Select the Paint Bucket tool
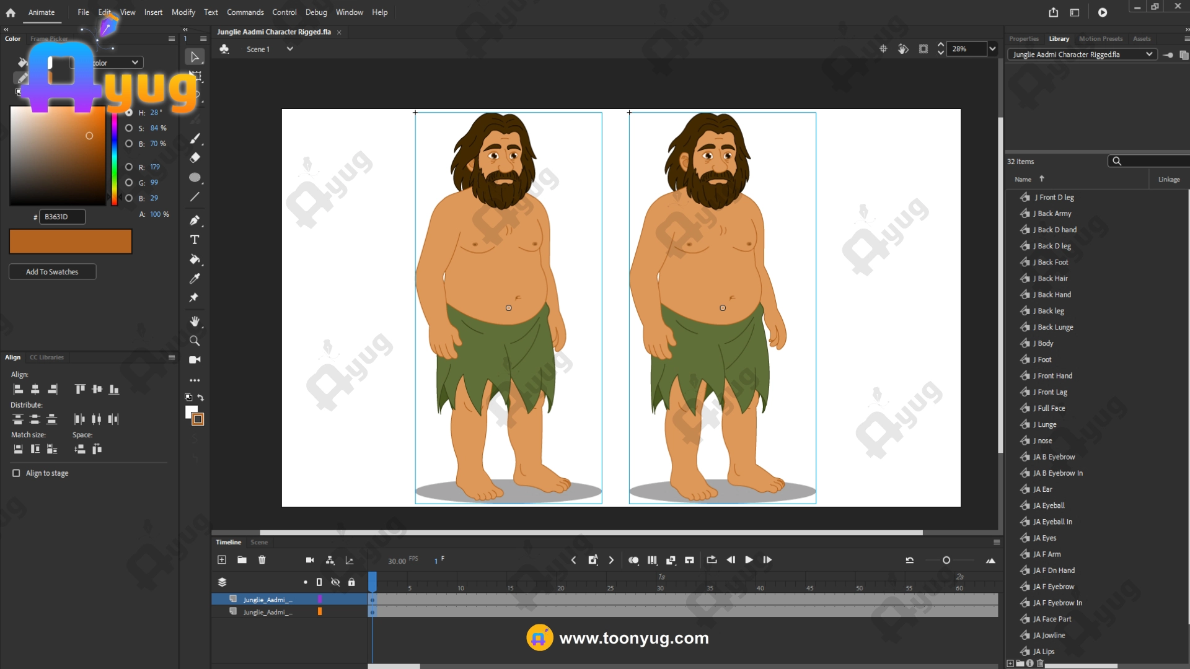 [195, 260]
